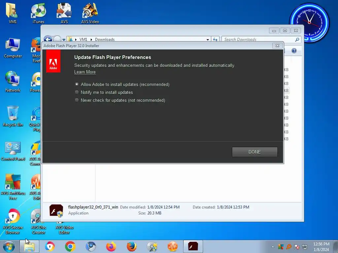The image size is (338, 253).
Task: Open Explorer help icon
Action: click(x=294, y=50)
